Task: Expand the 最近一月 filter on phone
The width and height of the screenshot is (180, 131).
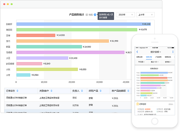Action: (x=155, y=62)
